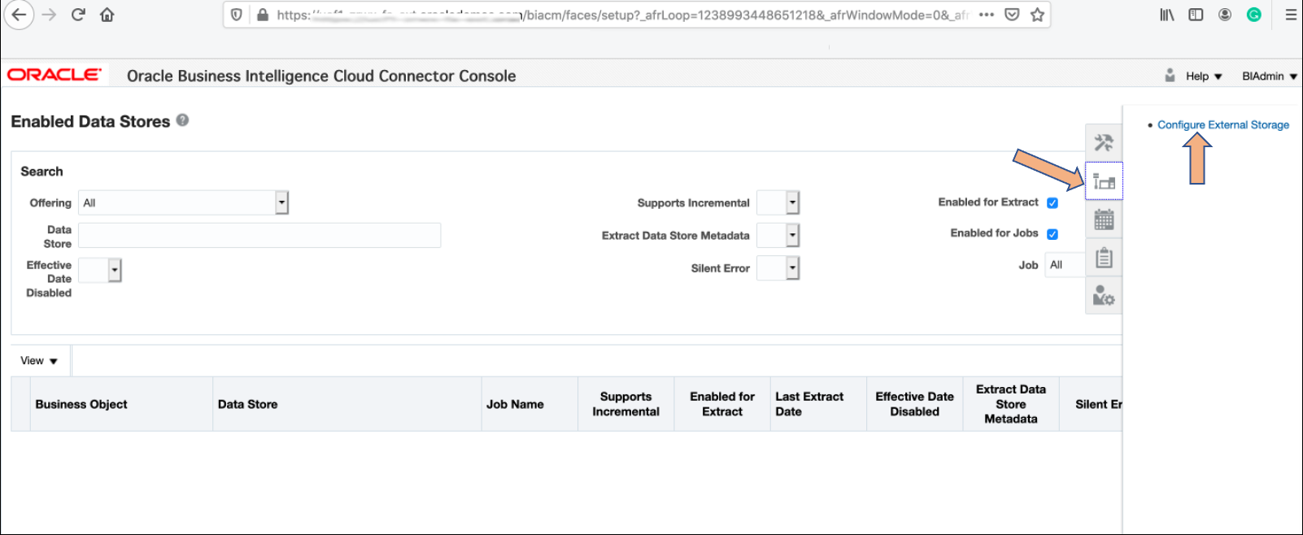1303x535 pixels.
Task: Open the Effective Date Disabled dropdown
Action: (x=115, y=270)
